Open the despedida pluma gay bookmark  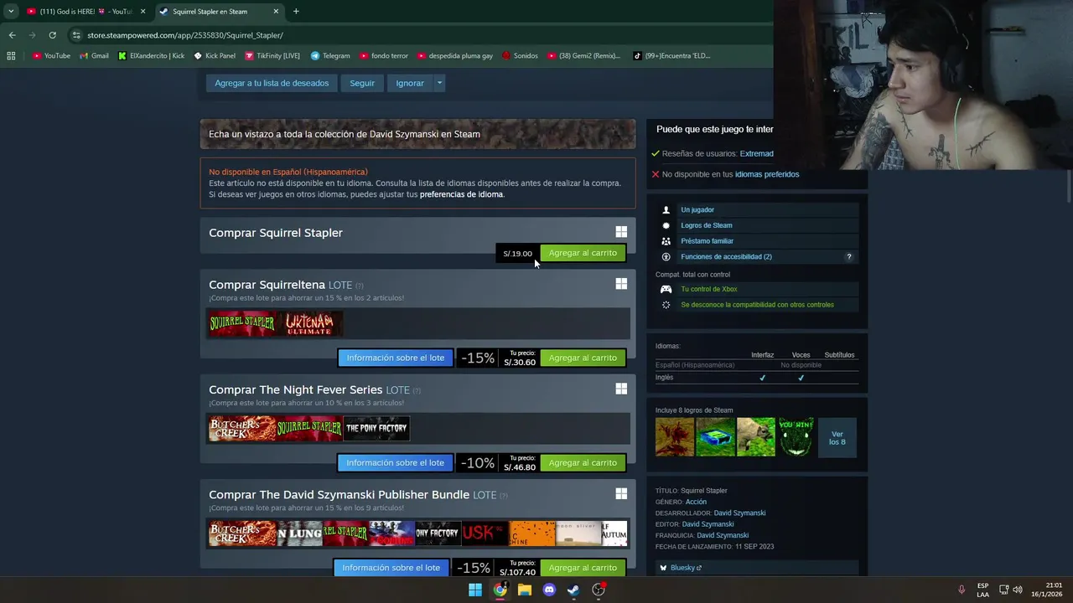[x=454, y=56]
